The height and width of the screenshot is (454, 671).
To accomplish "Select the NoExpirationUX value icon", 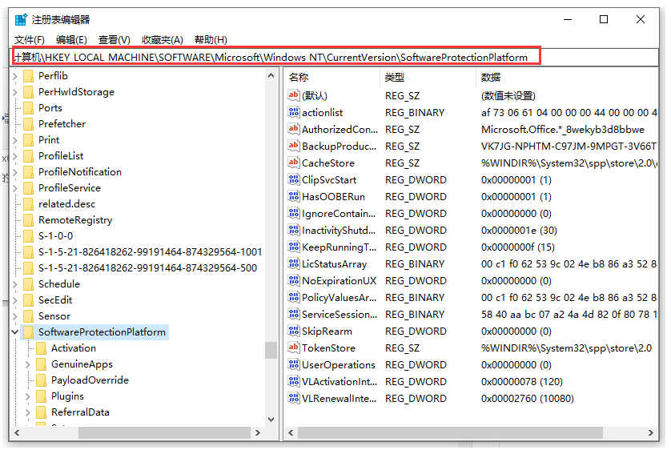I will point(294,280).
